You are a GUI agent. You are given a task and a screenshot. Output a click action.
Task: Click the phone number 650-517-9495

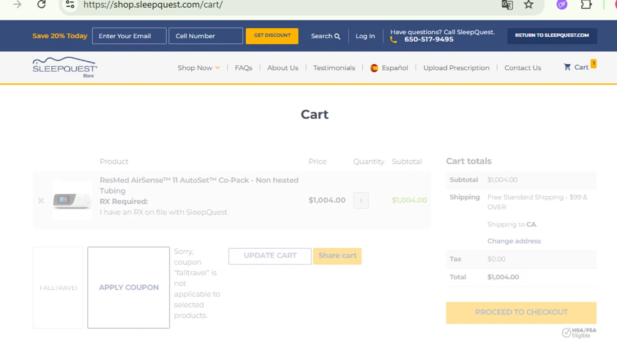pyautogui.click(x=429, y=40)
